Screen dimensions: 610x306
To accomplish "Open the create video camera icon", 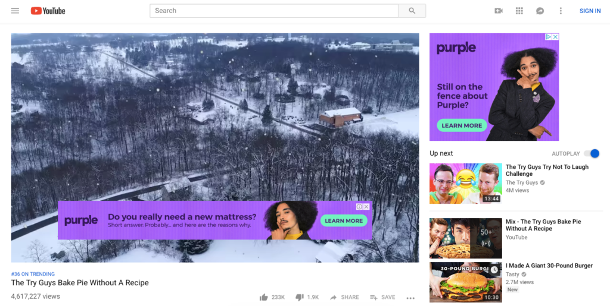I will pos(499,11).
